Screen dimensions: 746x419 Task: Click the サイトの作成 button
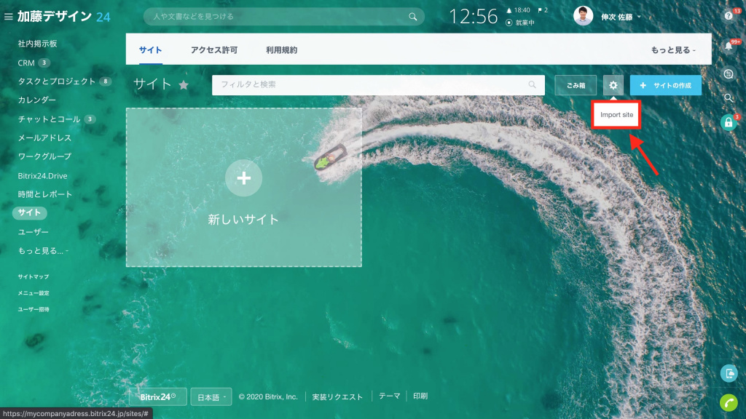tap(665, 85)
